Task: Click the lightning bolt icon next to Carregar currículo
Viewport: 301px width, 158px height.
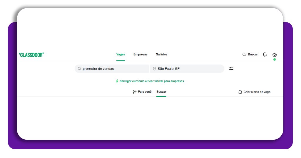Action: 117,81
